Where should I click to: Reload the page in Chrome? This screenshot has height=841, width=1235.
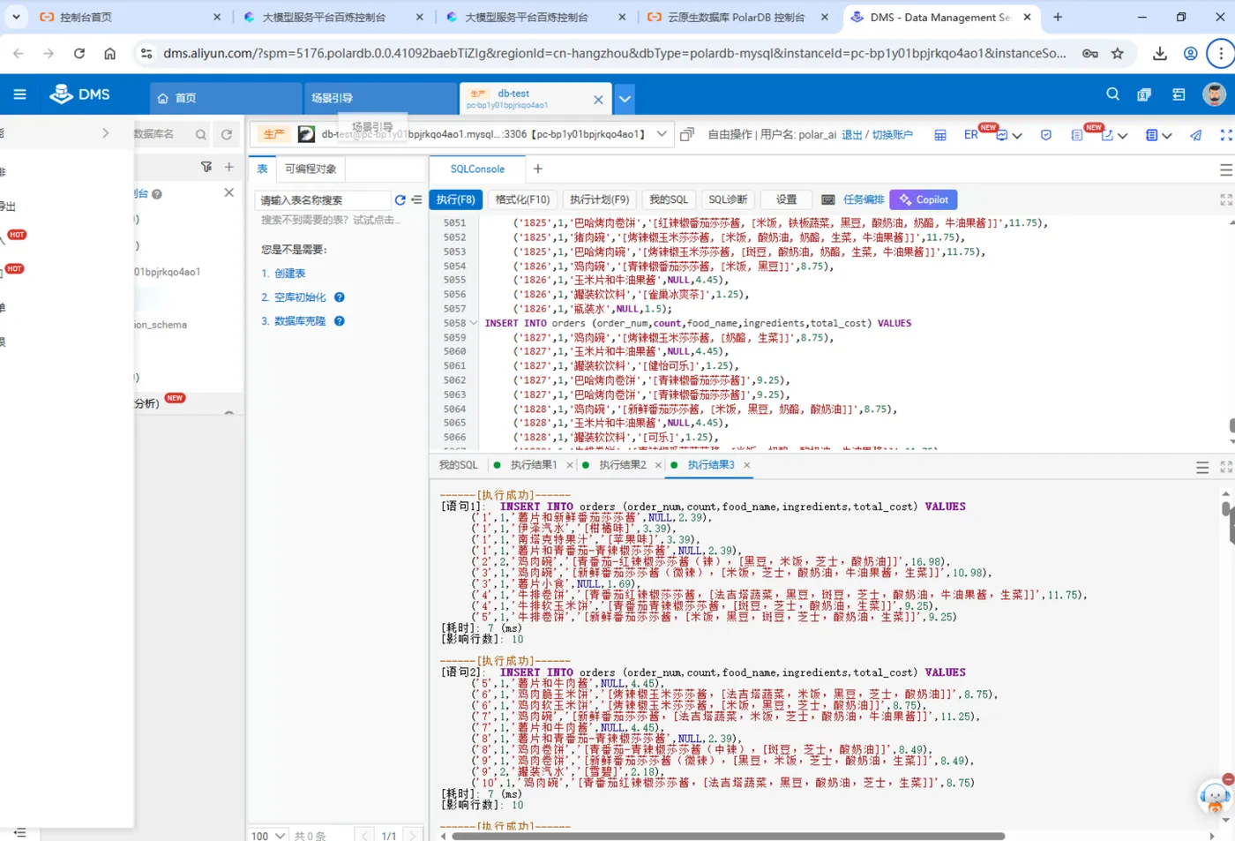tap(79, 54)
